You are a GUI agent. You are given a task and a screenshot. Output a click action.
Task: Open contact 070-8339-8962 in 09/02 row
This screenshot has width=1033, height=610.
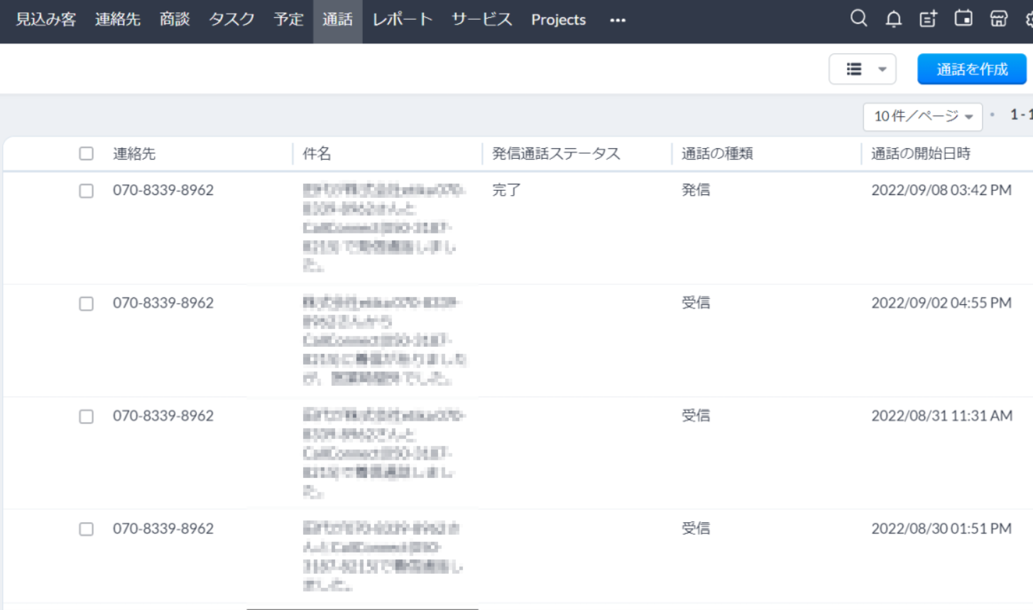163,303
